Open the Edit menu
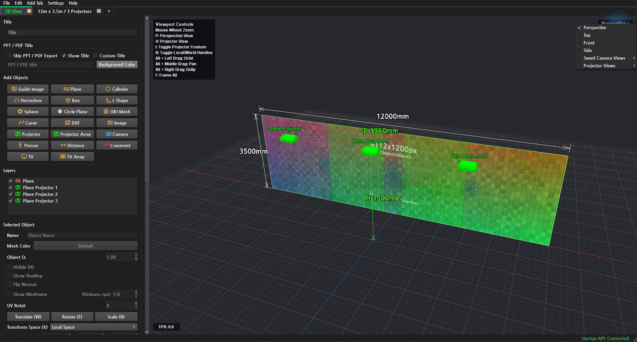This screenshot has height=342, width=637. coord(18,3)
